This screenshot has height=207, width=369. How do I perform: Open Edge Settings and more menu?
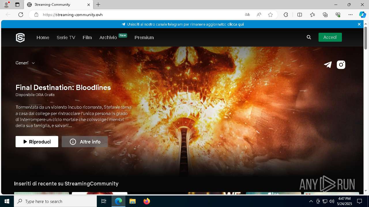[x=351, y=15]
